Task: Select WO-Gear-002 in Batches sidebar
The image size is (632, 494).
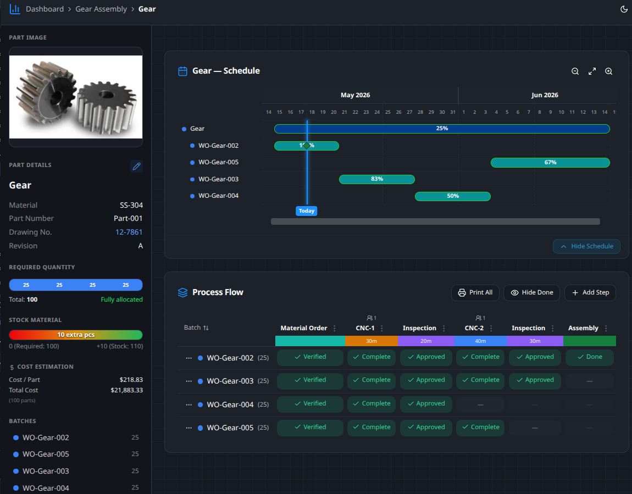Action: tap(46, 437)
